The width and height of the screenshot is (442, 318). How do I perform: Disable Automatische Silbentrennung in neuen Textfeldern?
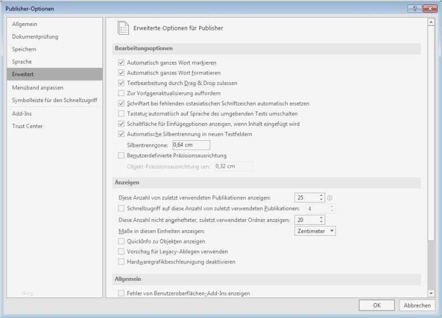coord(121,134)
